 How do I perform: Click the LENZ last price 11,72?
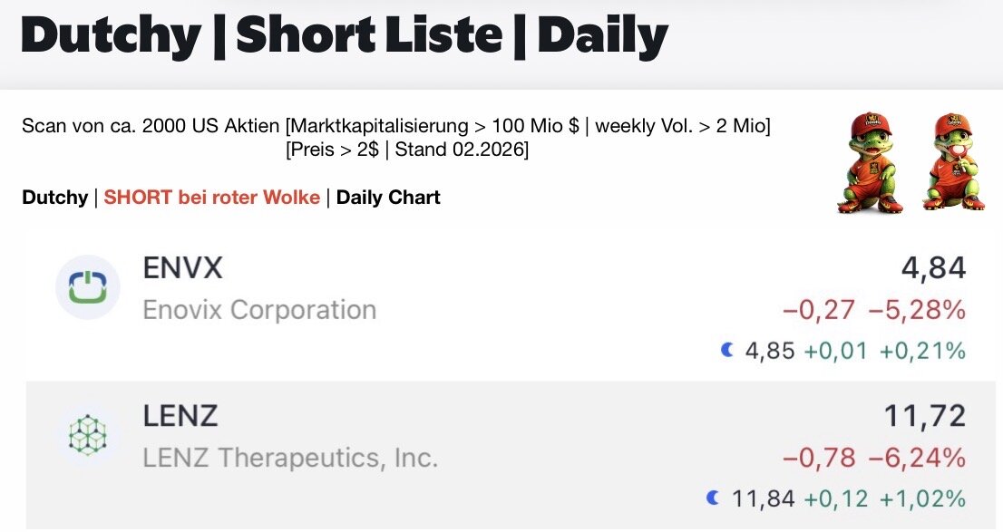[x=924, y=417]
